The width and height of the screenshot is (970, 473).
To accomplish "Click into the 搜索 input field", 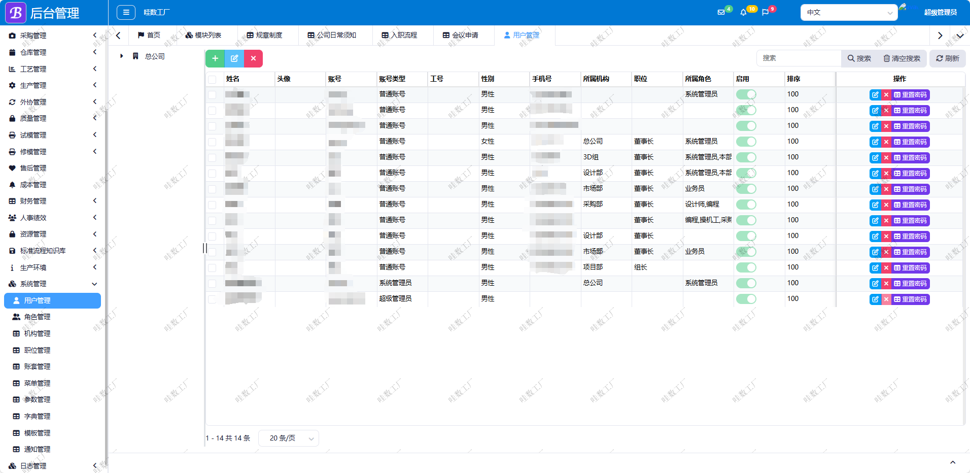I will [x=799, y=58].
